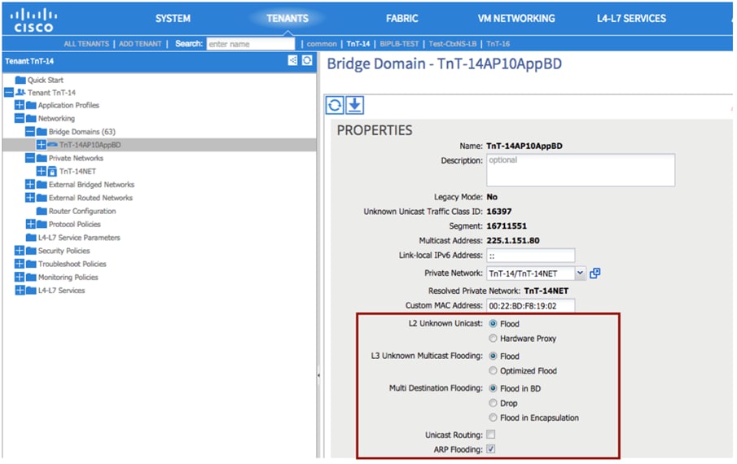Click the Router Configuration folder icon
737x464 pixels.
coord(42,211)
